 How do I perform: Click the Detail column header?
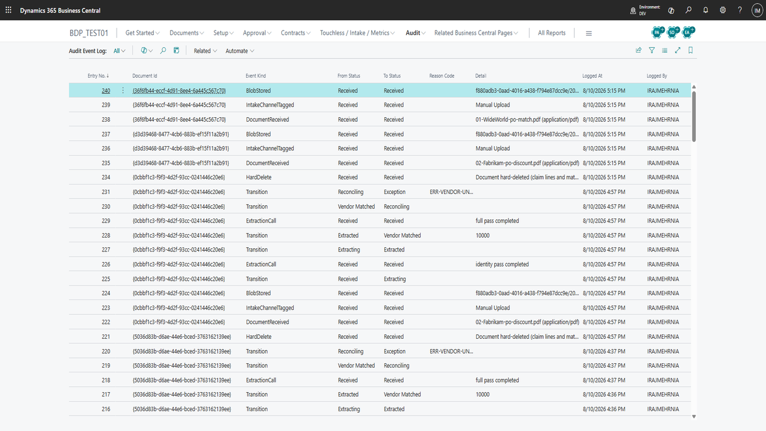tap(481, 76)
